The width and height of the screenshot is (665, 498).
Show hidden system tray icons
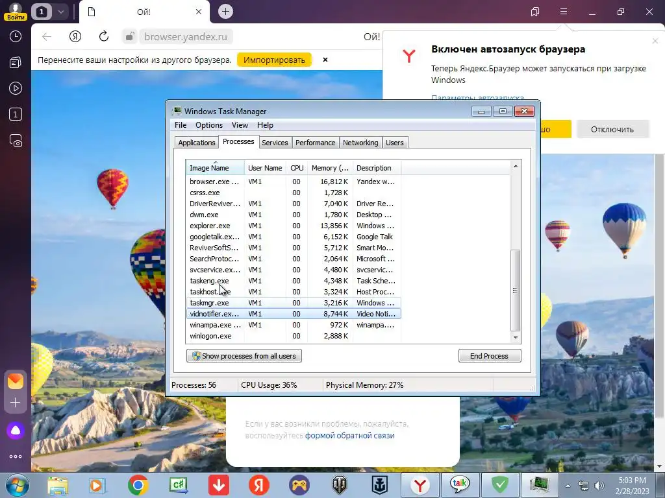[x=568, y=486]
